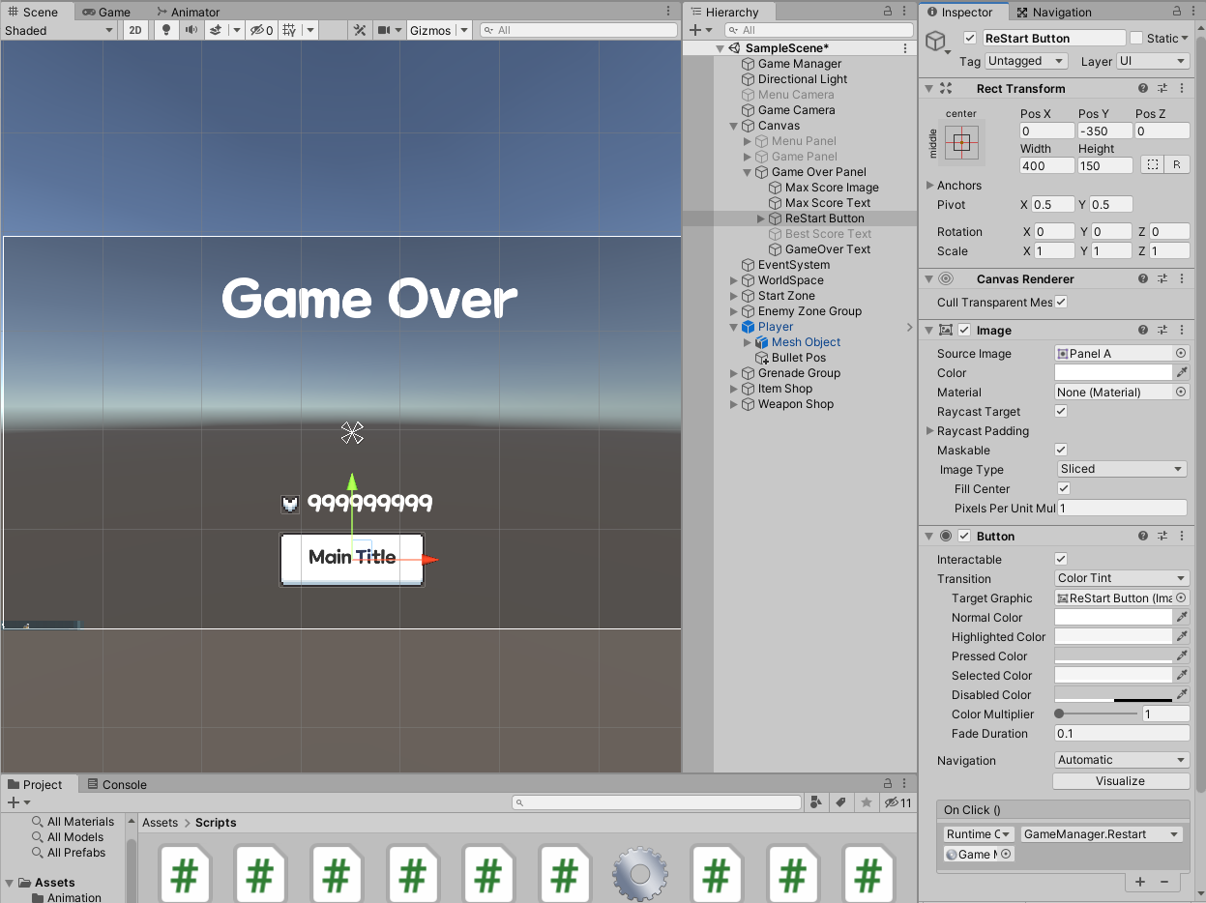
Task: Toggle the scene grid icon
Action: tap(288, 30)
